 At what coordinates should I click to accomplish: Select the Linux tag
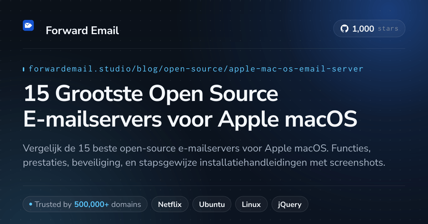click(251, 204)
